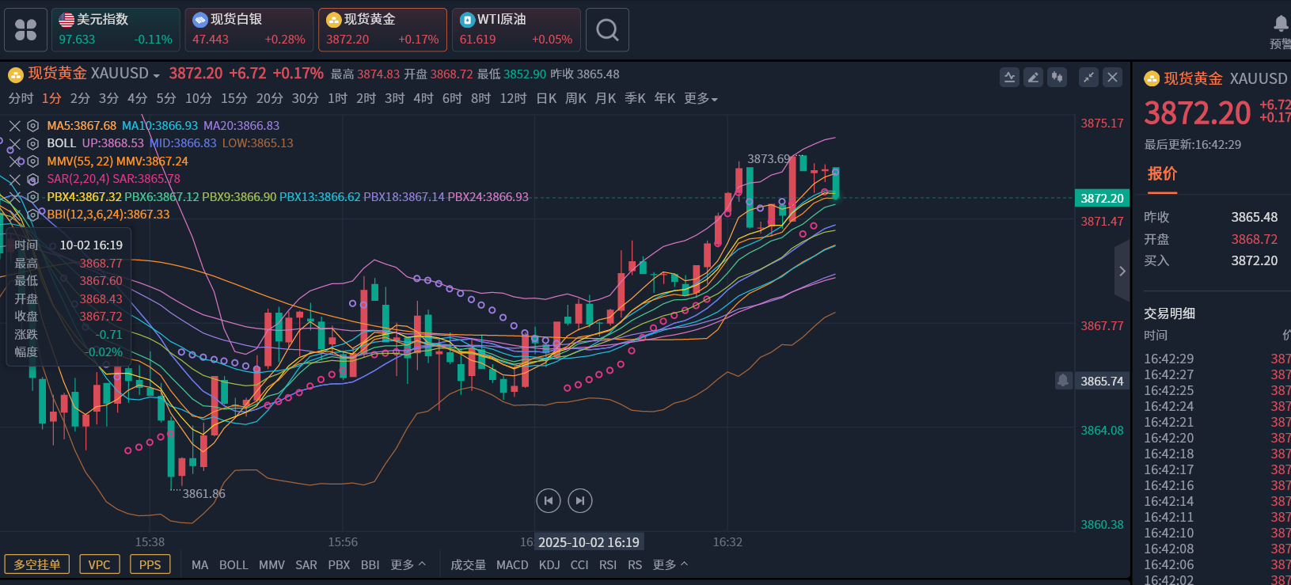
Task: Open the quote grid menu icon
Action: [25, 30]
